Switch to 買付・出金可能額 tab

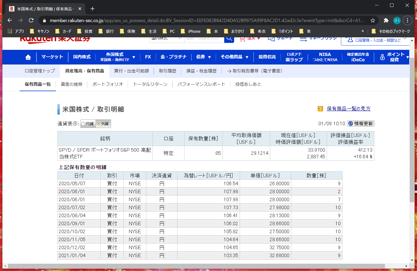click(132, 71)
